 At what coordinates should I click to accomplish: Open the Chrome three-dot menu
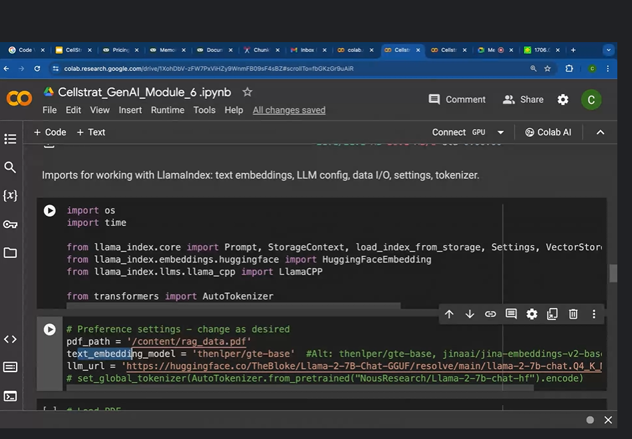[608, 69]
